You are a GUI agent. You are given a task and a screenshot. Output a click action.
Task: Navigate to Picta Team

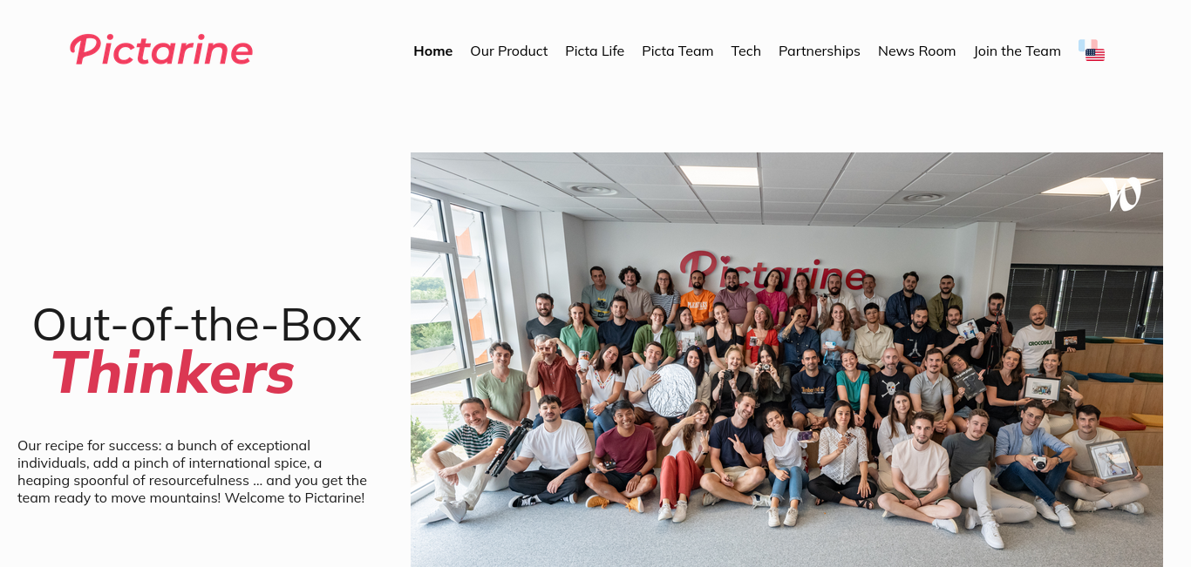point(677,51)
